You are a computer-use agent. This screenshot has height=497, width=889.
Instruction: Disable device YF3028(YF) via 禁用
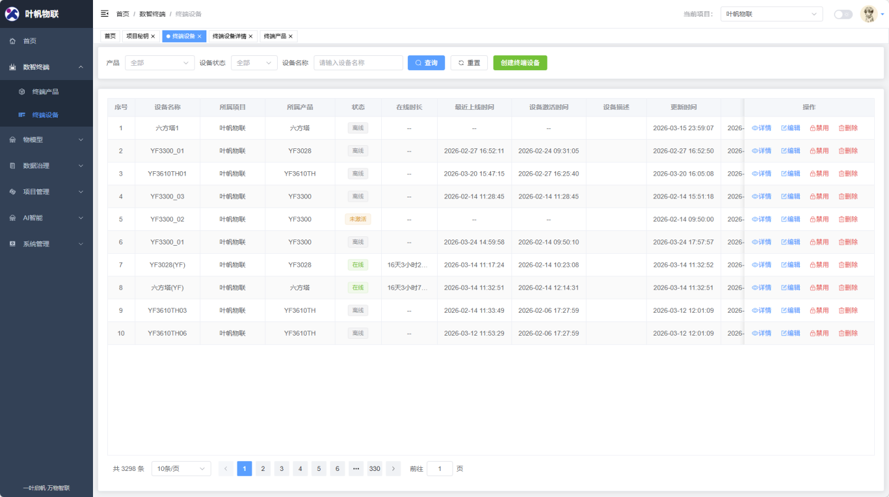(819, 265)
